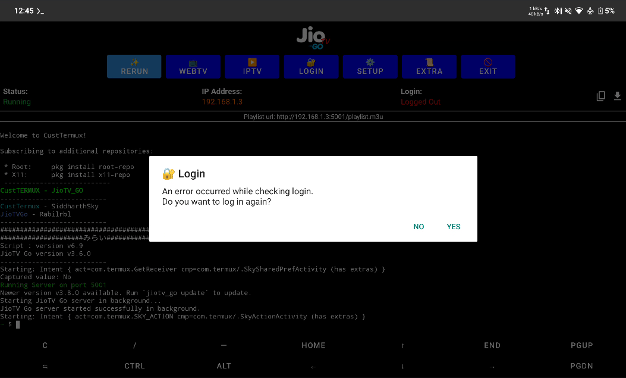
Task: Choose YES in the Login dialog
Action: [454, 227]
